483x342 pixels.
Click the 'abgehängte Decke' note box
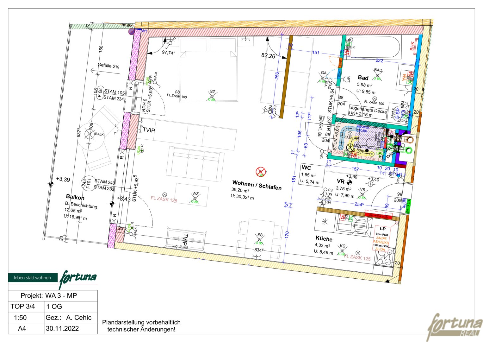368,111
